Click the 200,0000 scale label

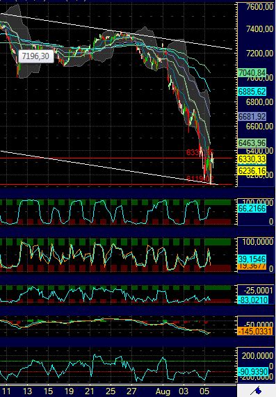[x=257, y=356]
